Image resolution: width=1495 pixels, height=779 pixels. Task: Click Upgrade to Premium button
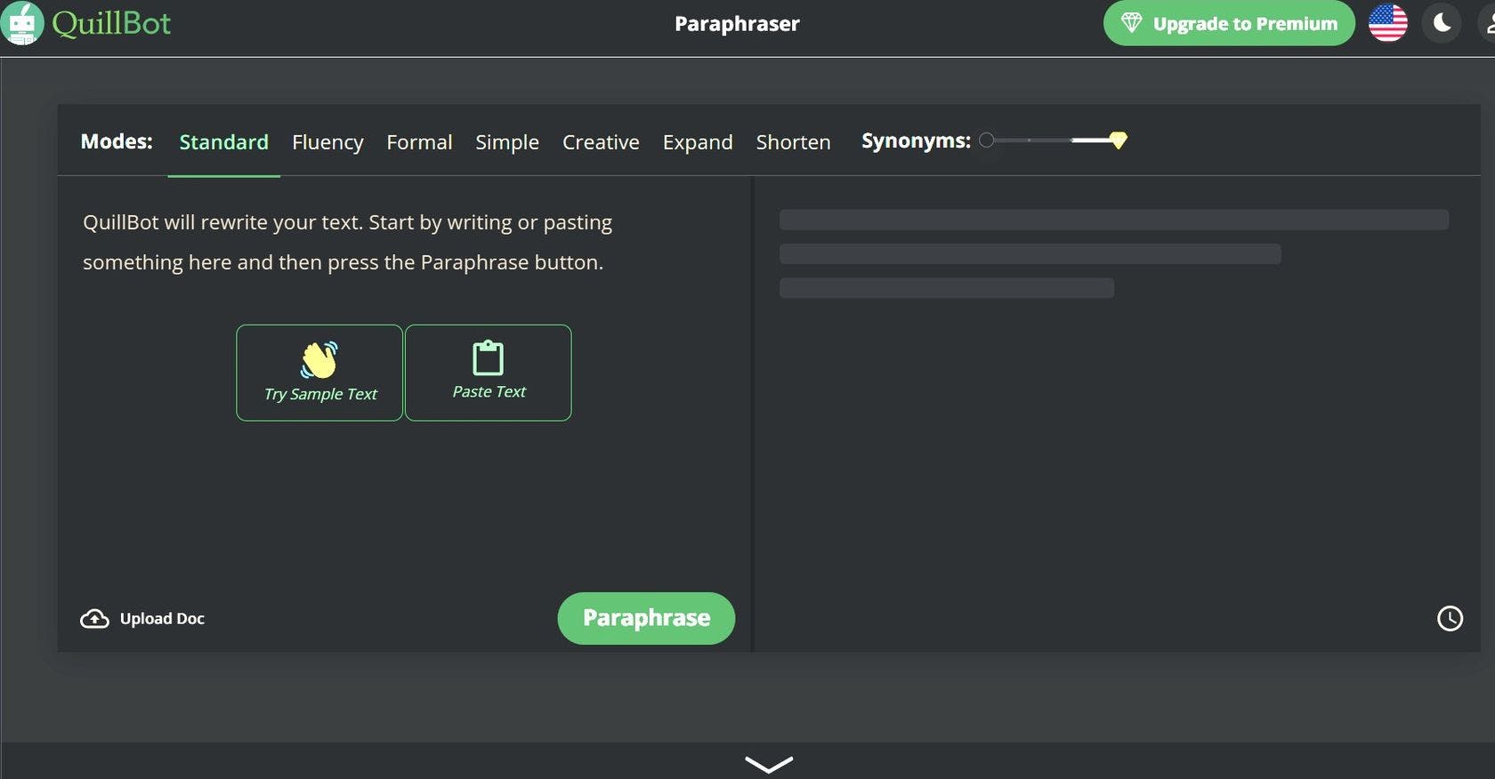[1229, 23]
